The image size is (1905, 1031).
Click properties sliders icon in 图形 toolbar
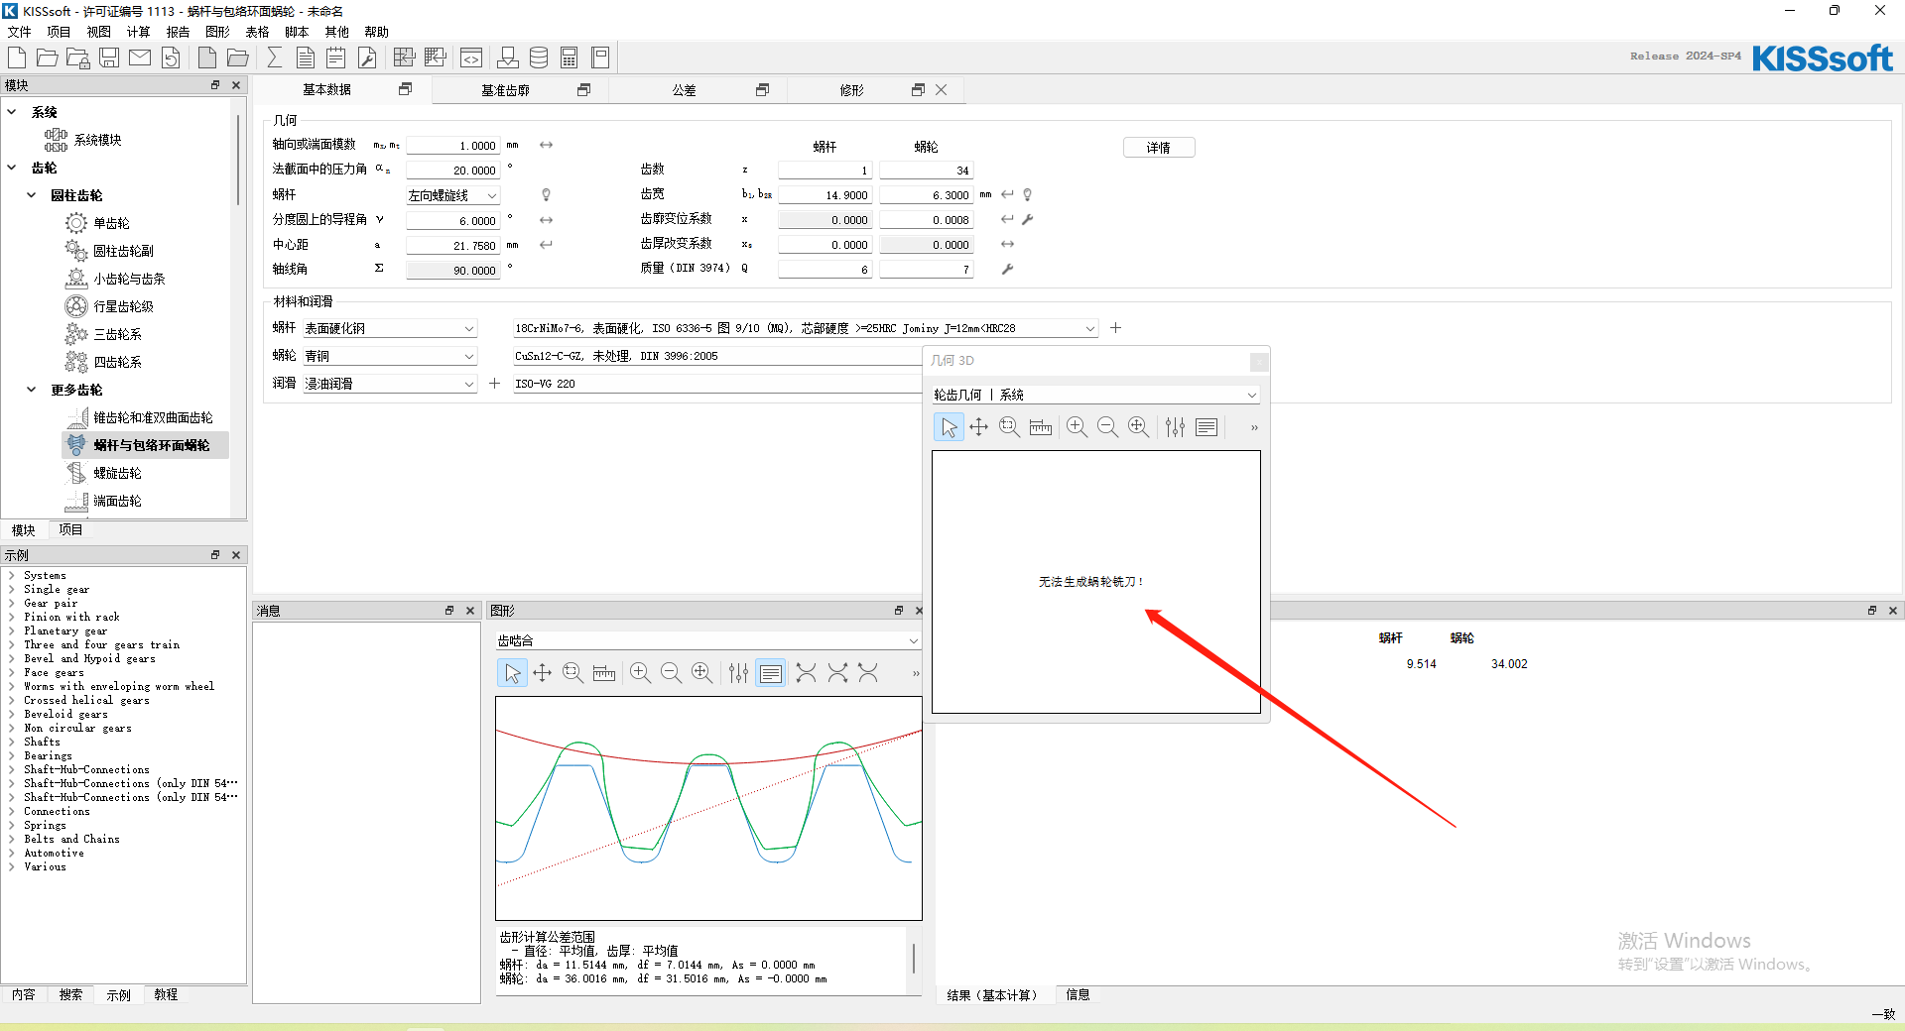(x=738, y=674)
